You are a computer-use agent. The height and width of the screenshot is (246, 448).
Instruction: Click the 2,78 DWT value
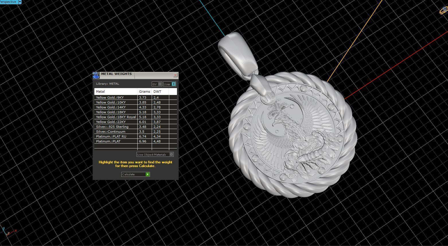tap(157, 107)
